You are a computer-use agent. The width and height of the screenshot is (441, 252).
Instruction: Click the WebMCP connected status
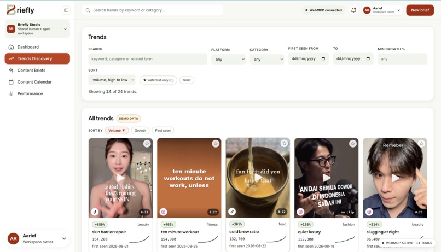point(323,10)
